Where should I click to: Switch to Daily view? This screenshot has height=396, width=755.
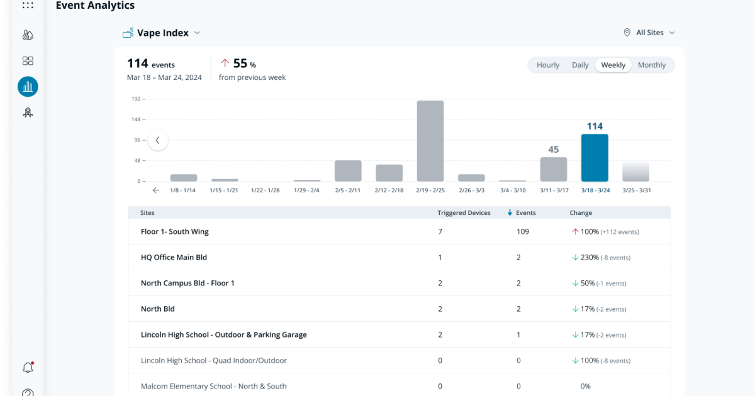(580, 65)
